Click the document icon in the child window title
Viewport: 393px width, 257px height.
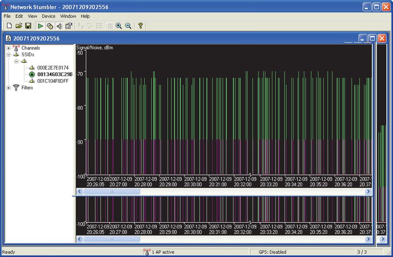point(9,38)
